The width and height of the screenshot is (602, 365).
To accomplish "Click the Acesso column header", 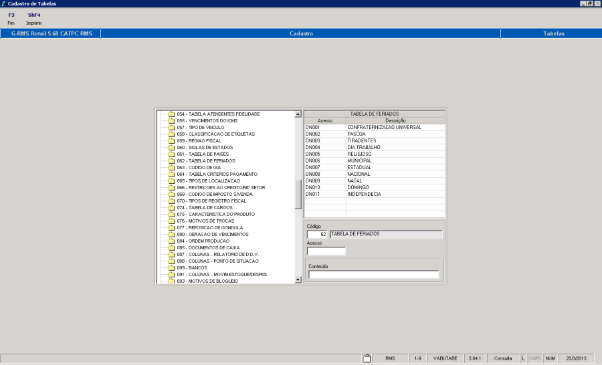I will coord(324,120).
